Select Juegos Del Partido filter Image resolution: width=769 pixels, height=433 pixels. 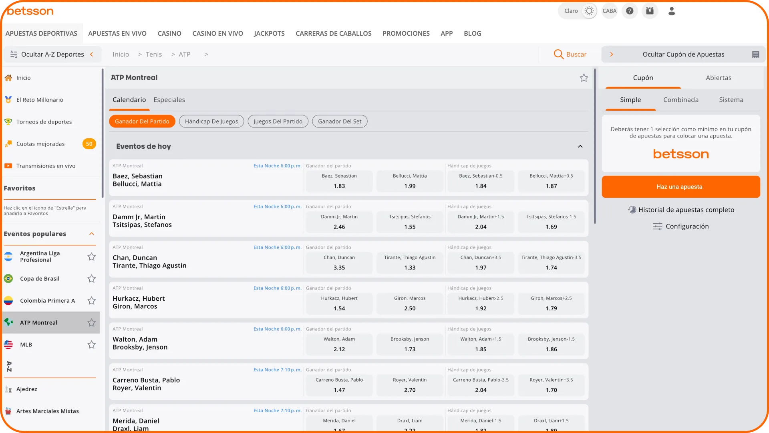[x=278, y=121]
